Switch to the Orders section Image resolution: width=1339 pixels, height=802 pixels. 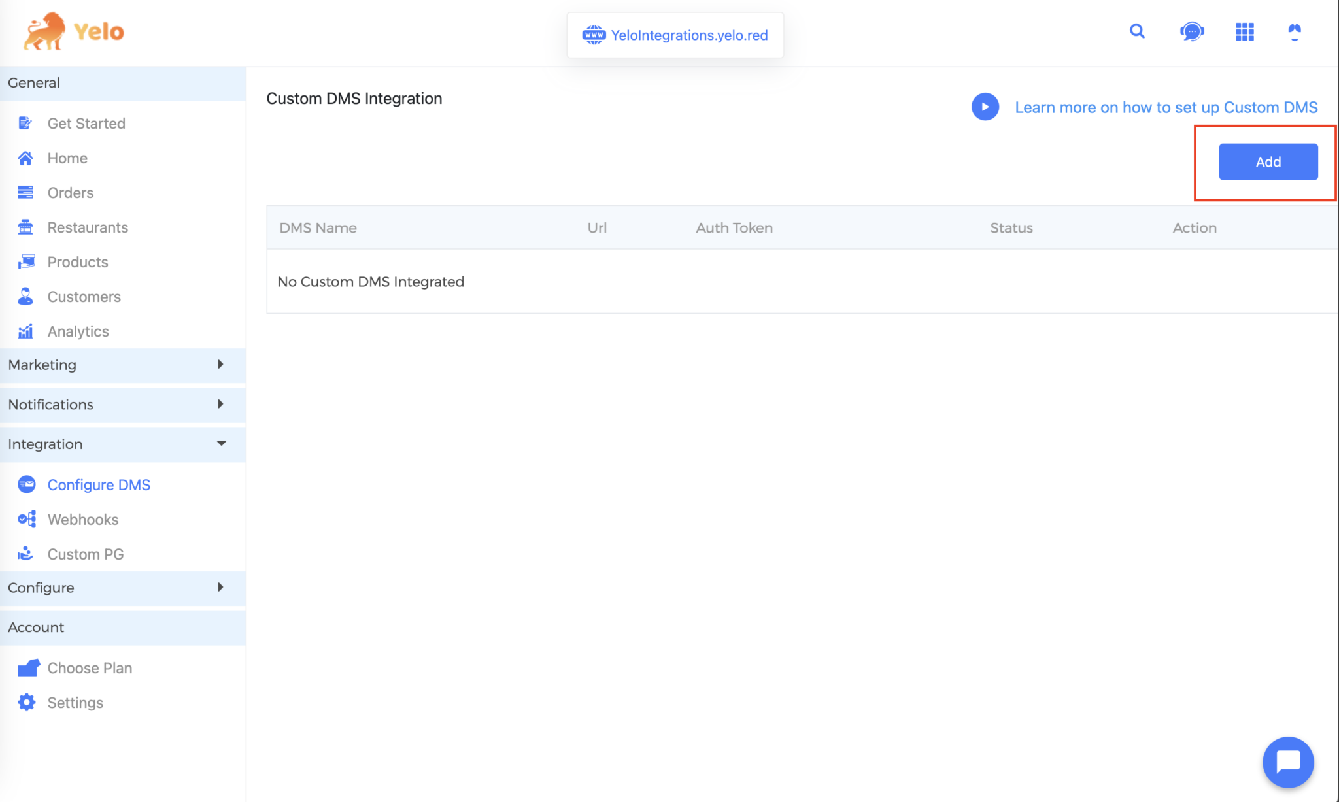tap(70, 192)
